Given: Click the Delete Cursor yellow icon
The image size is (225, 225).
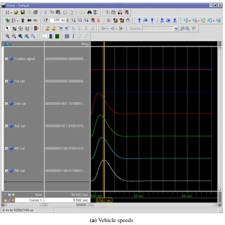Looking at the screenshot, I should (54, 29).
